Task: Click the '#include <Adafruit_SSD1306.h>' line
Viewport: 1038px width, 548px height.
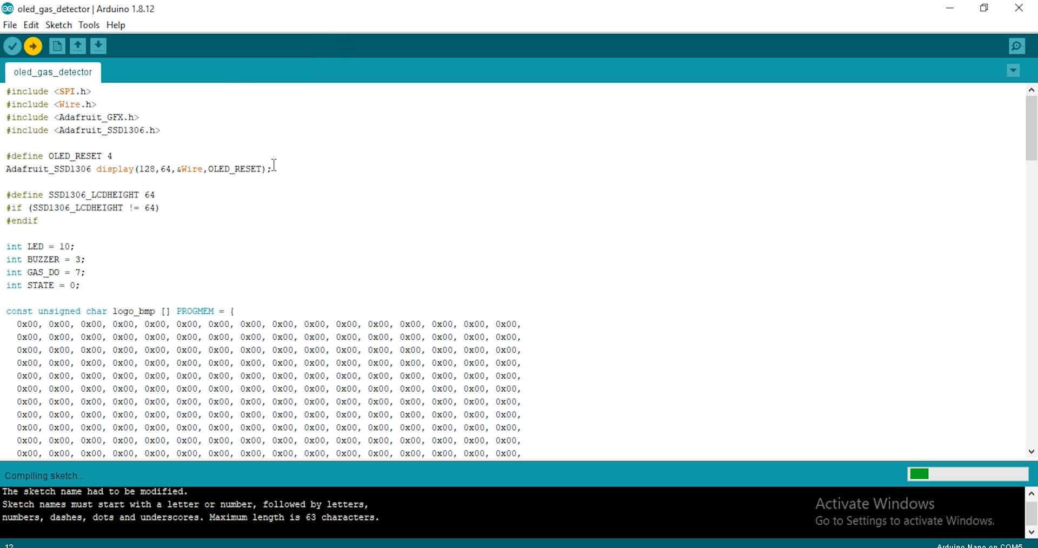Action: coord(83,130)
